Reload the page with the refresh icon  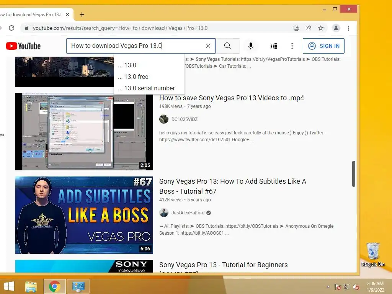(x=11, y=28)
